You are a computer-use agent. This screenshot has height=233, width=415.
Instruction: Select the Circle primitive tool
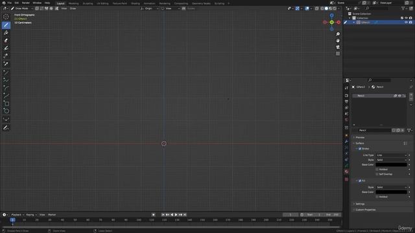pos(6,111)
